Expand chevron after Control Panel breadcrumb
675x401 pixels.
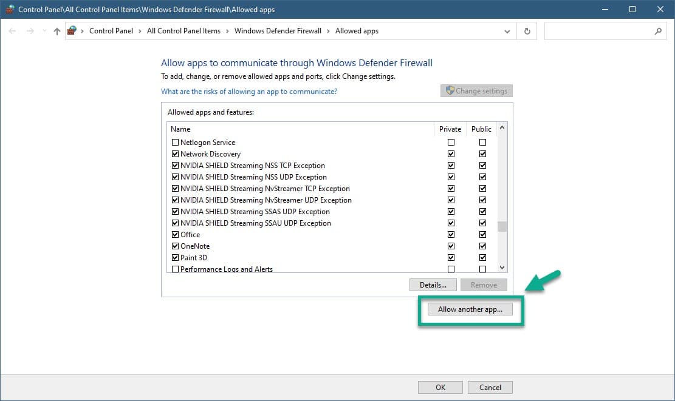coord(140,31)
